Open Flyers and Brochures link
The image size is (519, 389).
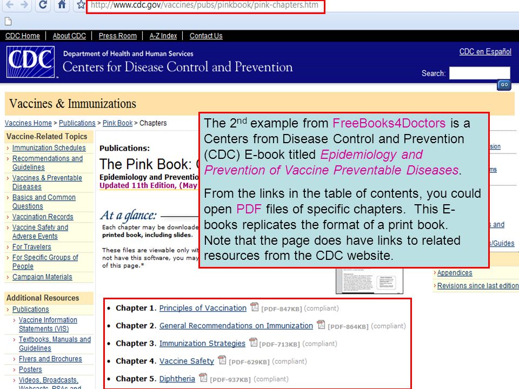click(x=50, y=359)
